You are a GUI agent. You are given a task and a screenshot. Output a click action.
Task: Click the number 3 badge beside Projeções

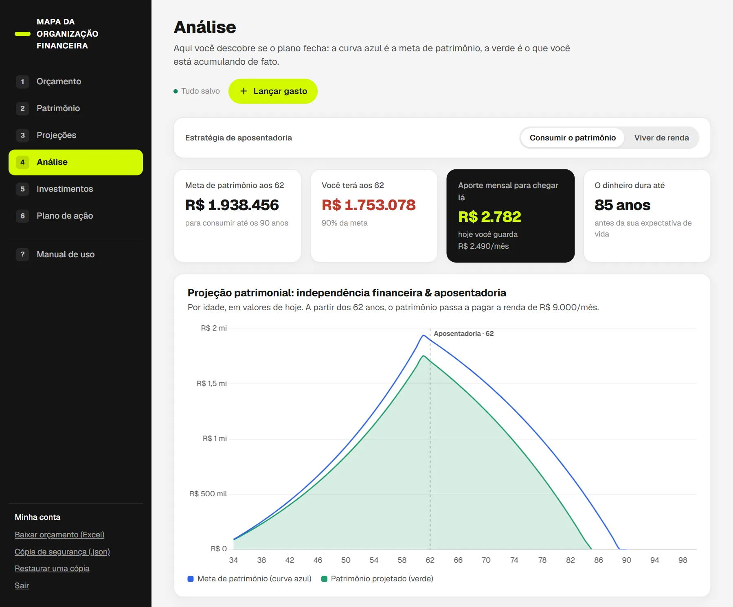tap(22, 135)
